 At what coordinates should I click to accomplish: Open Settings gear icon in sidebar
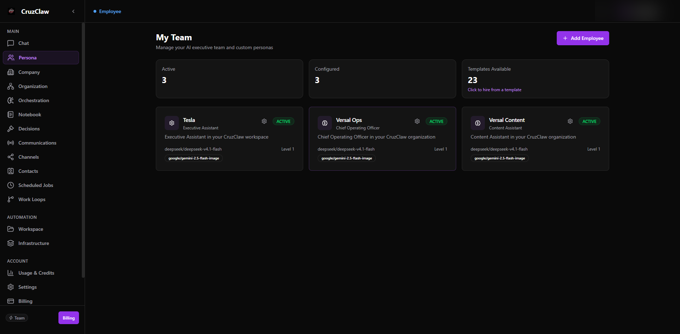coord(11,287)
